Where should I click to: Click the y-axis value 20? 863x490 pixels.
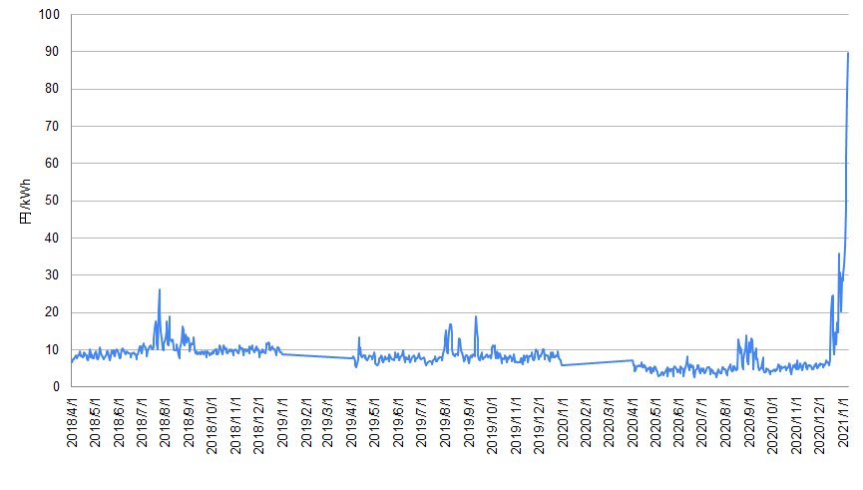click(x=52, y=312)
